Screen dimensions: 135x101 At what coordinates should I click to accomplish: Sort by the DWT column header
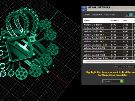coord(127,20)
